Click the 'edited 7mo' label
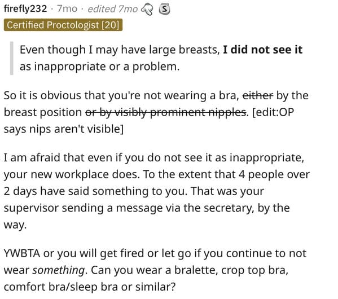This screenshot has height=299, width=338. [x=112, y=9]
